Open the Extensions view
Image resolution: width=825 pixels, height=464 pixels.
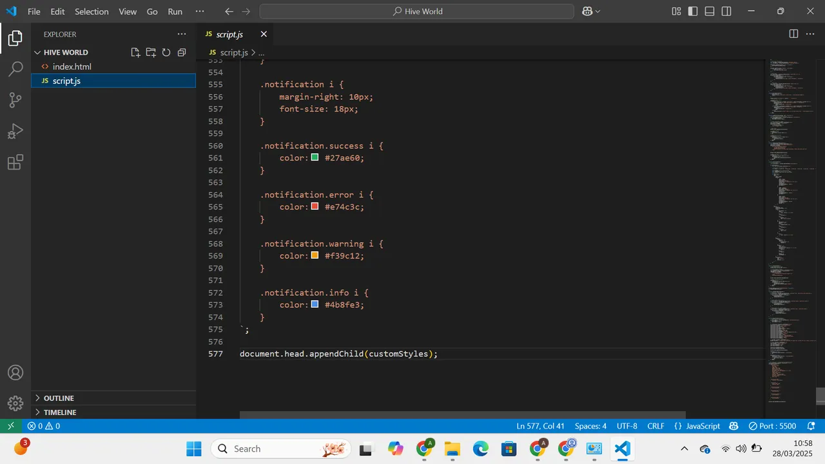[x=15, y=162]
